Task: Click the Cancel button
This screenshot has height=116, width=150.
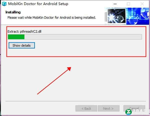Action: point(134,108)
